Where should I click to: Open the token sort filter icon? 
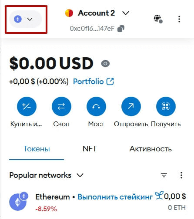point(164,175)
